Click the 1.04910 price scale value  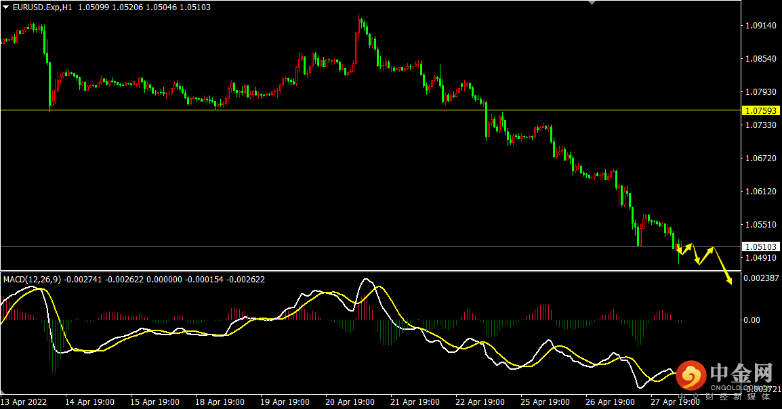click(x=760, y=258)
